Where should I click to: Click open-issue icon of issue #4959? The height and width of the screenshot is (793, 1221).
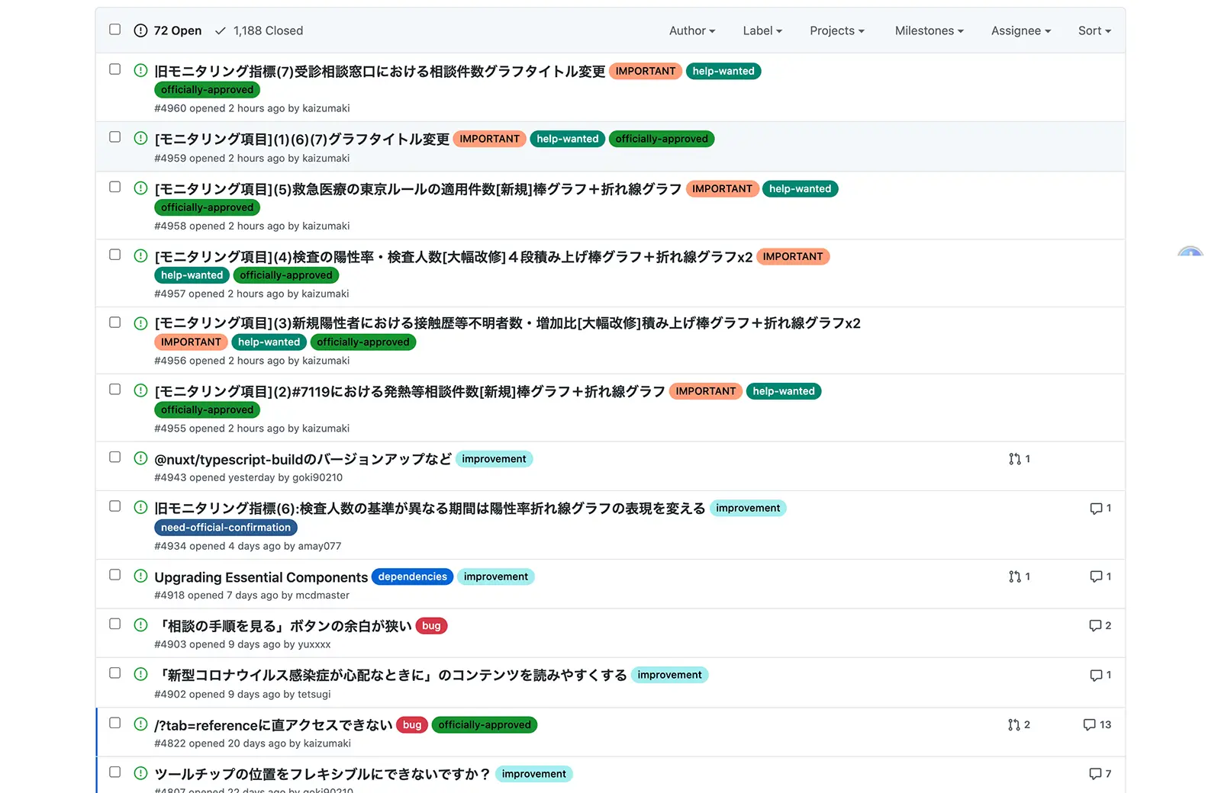140,138
